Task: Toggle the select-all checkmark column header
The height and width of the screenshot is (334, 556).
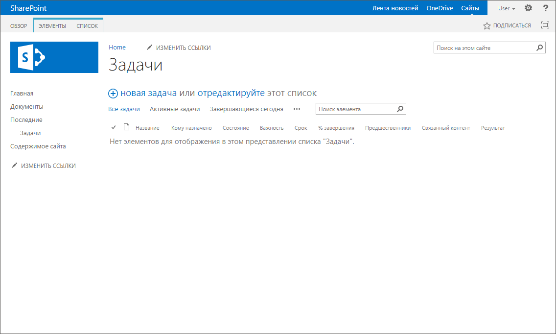Action: coord(114,127)
